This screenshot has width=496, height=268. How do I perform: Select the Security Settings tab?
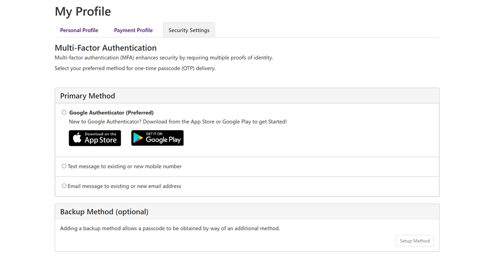[189, 30]
